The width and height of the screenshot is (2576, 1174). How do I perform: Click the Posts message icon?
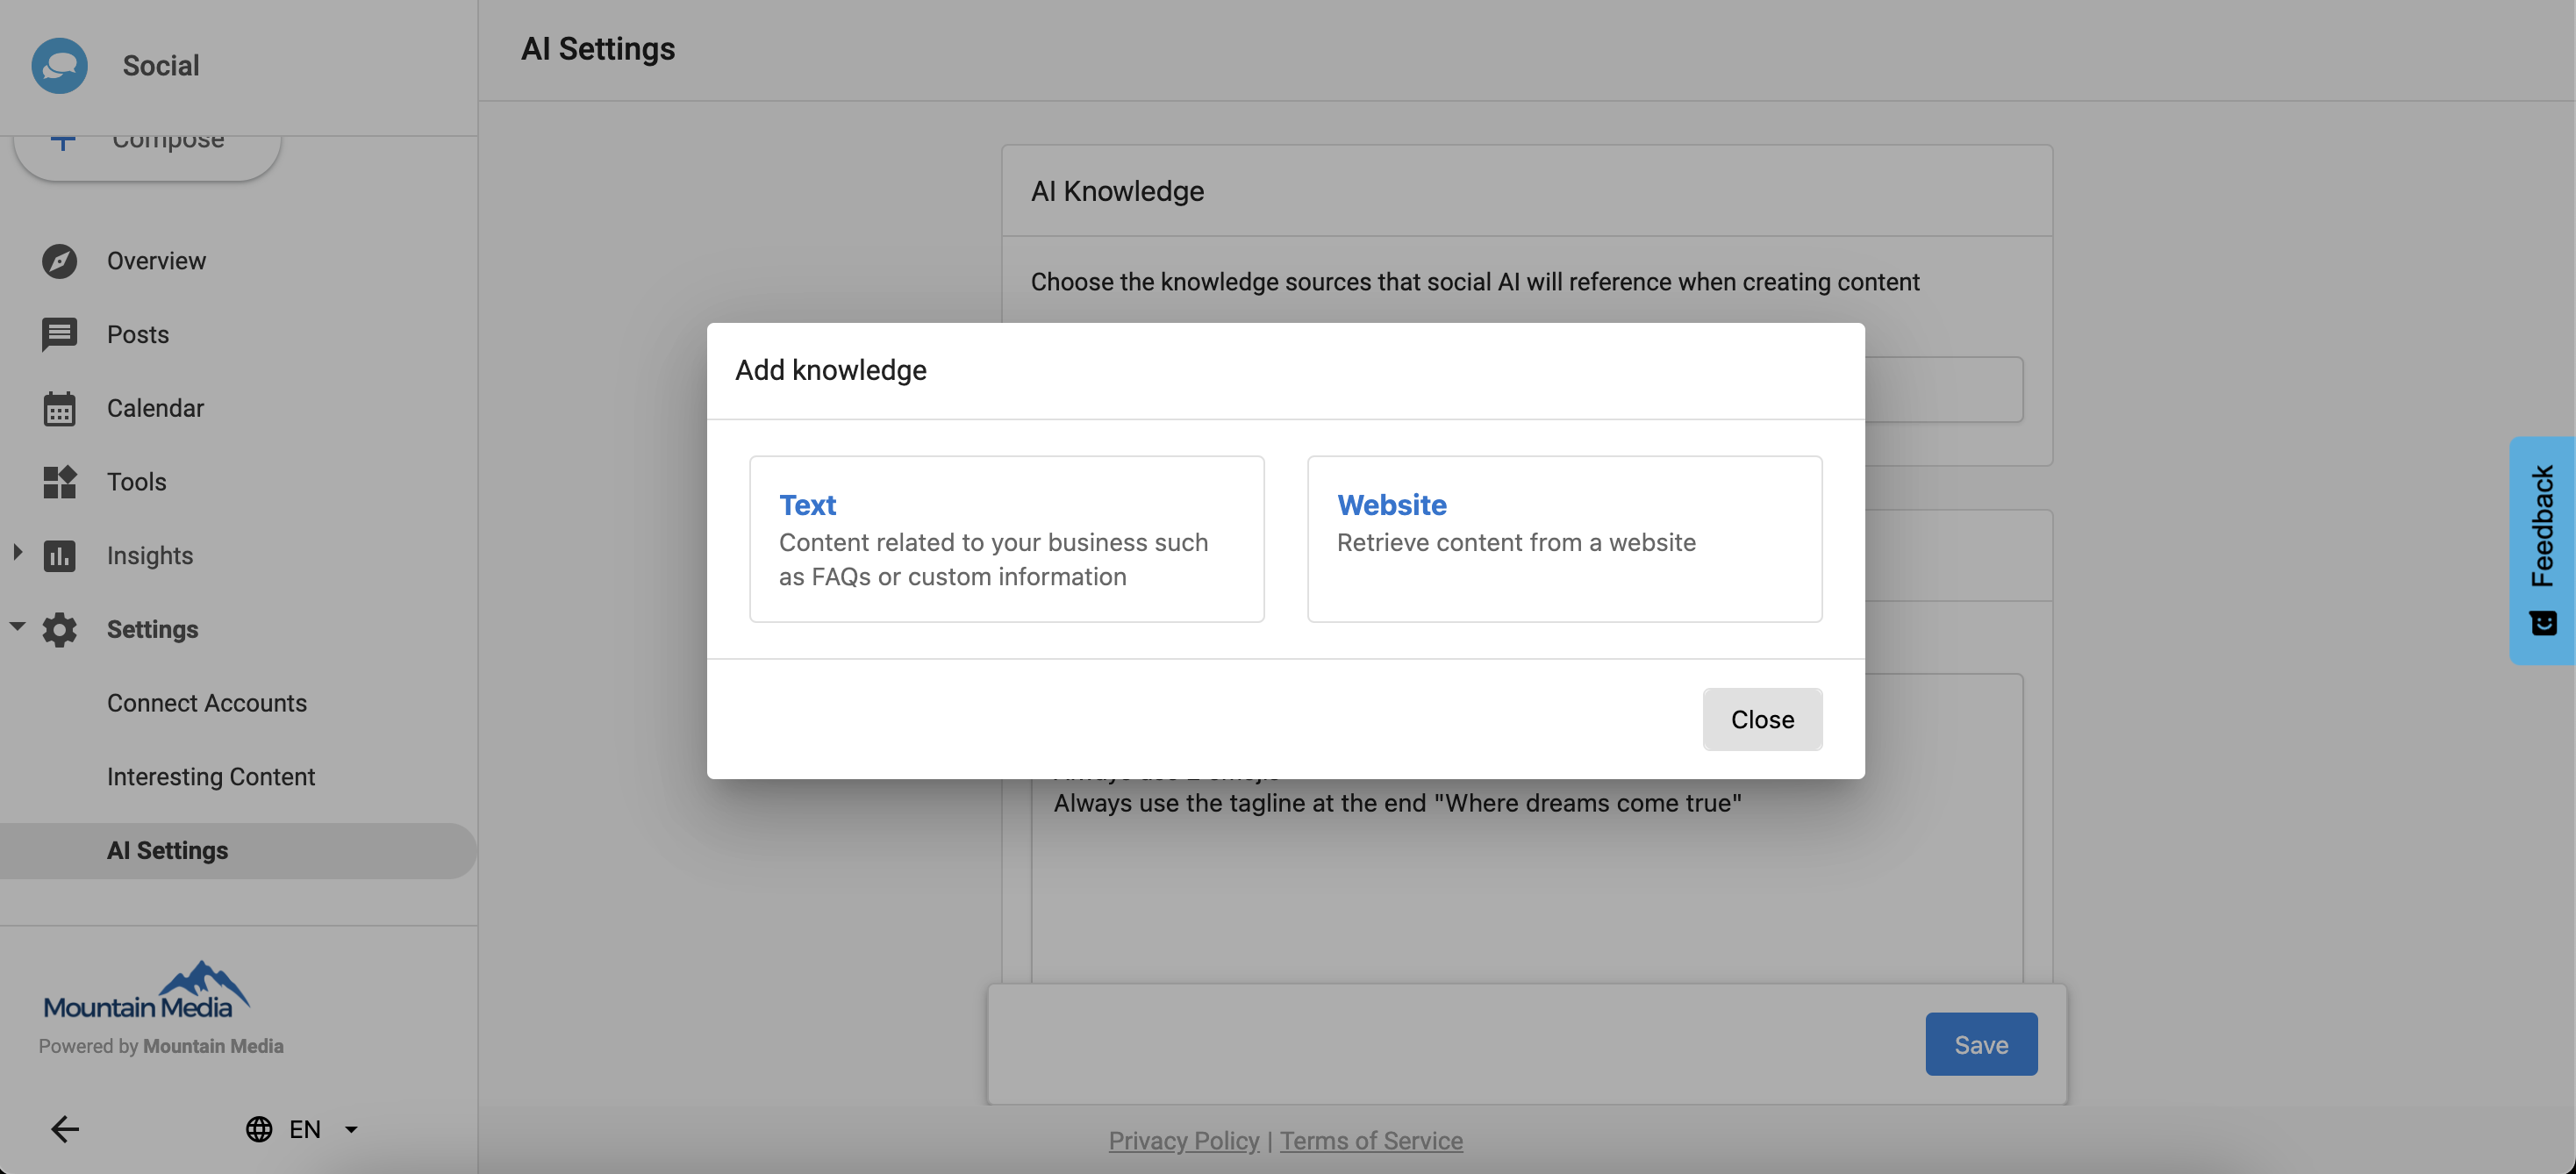59,335
